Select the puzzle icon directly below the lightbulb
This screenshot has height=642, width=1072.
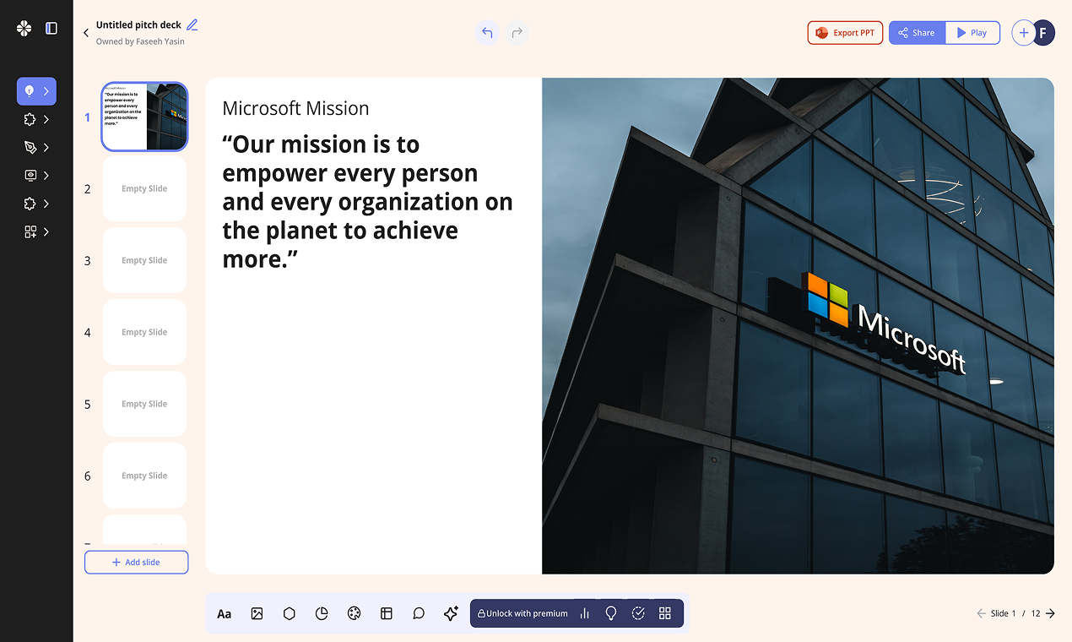coord(30,119)
